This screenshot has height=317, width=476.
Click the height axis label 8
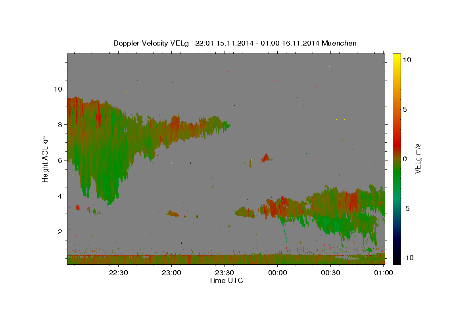click(60, 124)
